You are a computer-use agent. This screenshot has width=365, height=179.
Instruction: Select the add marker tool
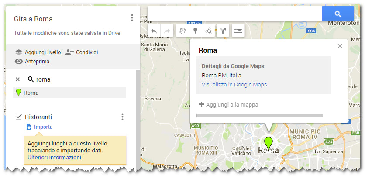(196, 31)
